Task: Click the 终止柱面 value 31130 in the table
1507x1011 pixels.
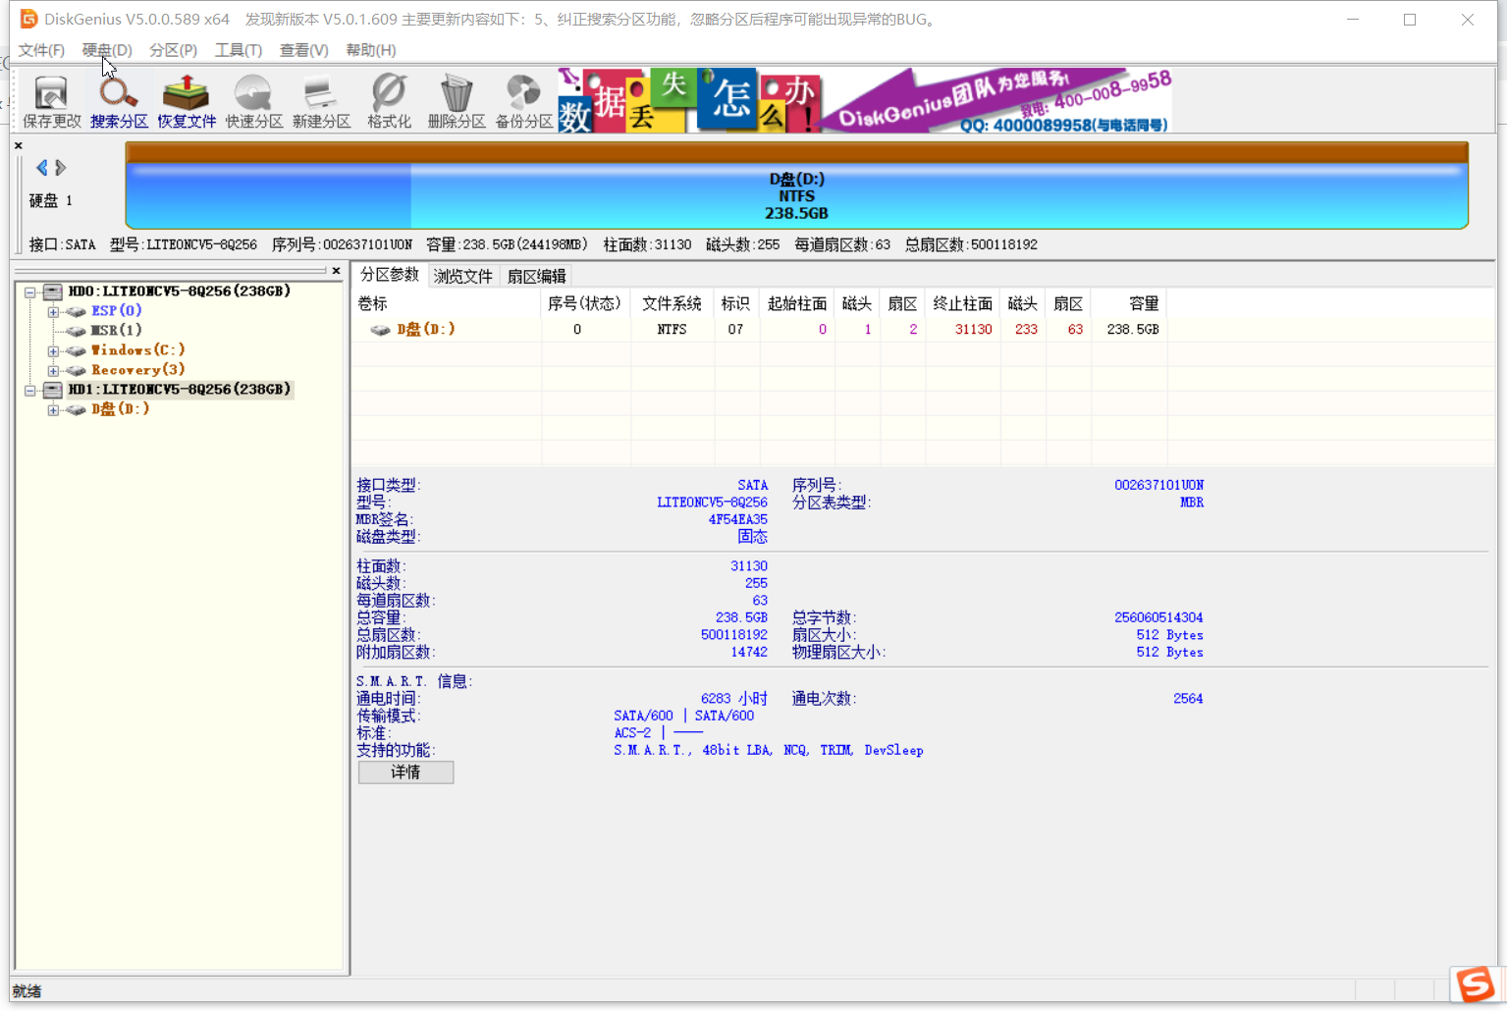Action: (974, 330)
